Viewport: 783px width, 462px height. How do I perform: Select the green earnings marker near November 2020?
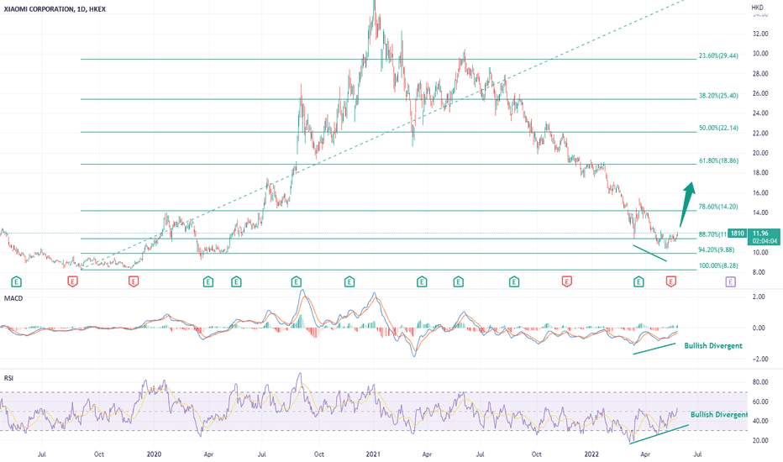coord(349,282)
